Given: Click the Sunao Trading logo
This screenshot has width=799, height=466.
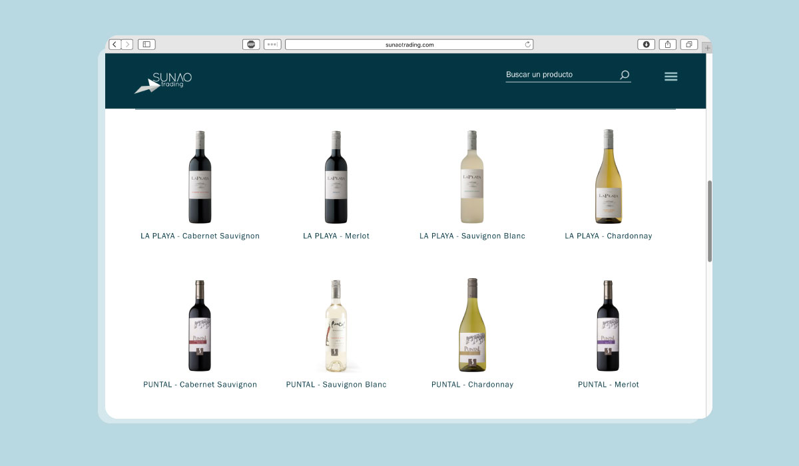Looking at the screenshot, I should point(163,83).
